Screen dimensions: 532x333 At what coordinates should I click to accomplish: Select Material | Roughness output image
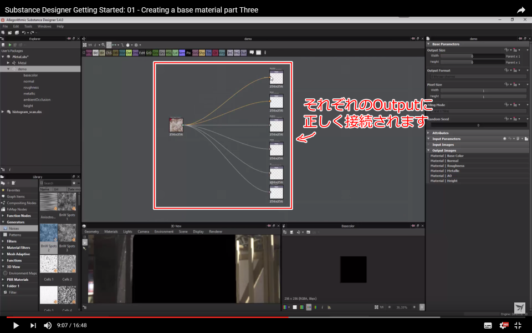click(447, 166)
